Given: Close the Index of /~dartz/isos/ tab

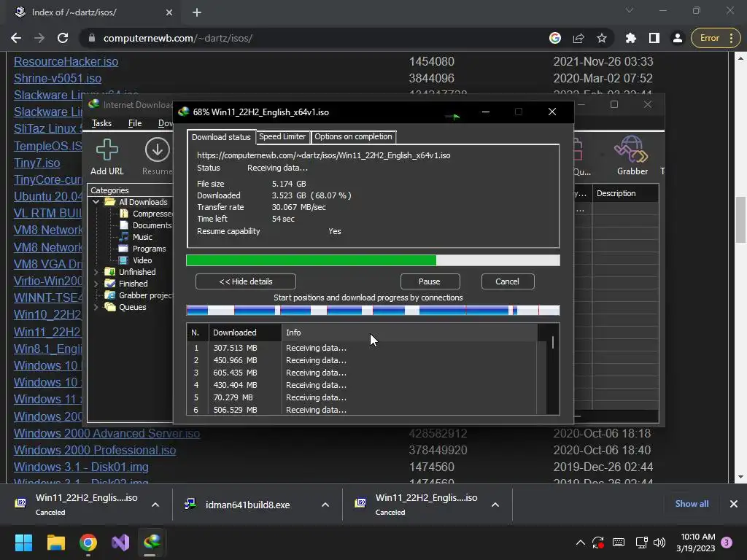Looking at the screenshot, I should click(169, 12).
